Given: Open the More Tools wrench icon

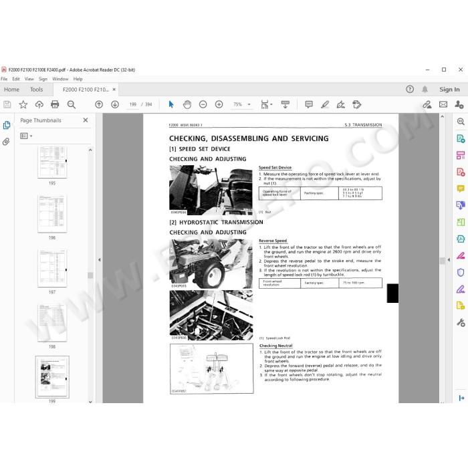Looking at the screenshot, I should pyautogui.click(x=461, y=323).
